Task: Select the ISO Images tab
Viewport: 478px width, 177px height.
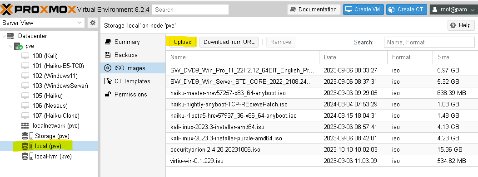Action: (x=133, y=68)
